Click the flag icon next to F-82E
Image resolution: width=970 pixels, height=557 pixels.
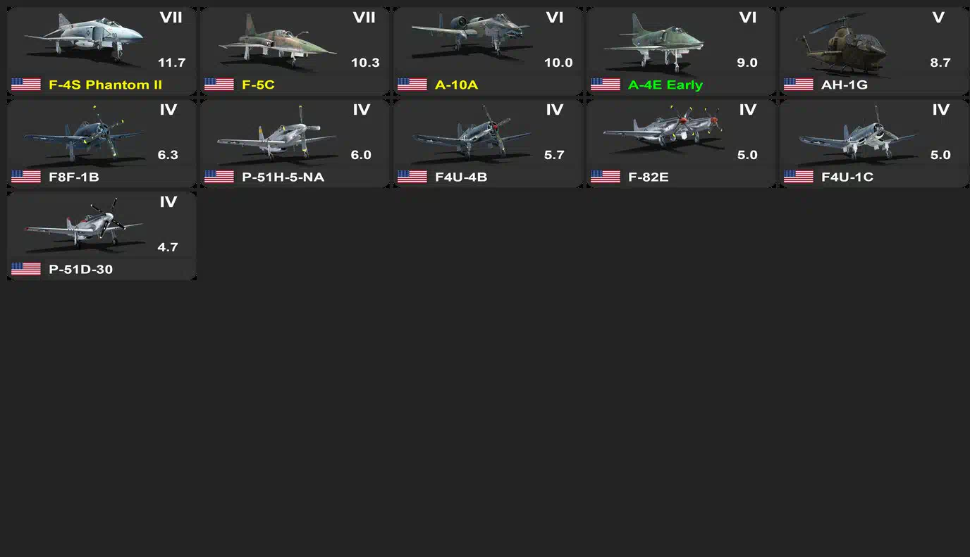(x=606, y=177)
